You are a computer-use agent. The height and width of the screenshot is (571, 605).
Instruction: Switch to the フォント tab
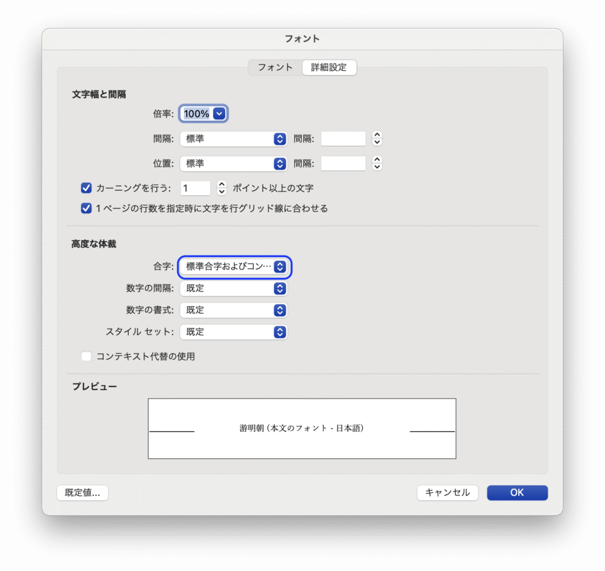(x=275, y=67)
